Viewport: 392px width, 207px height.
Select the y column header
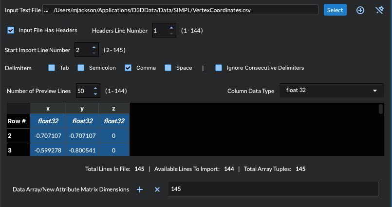[82, 109]
